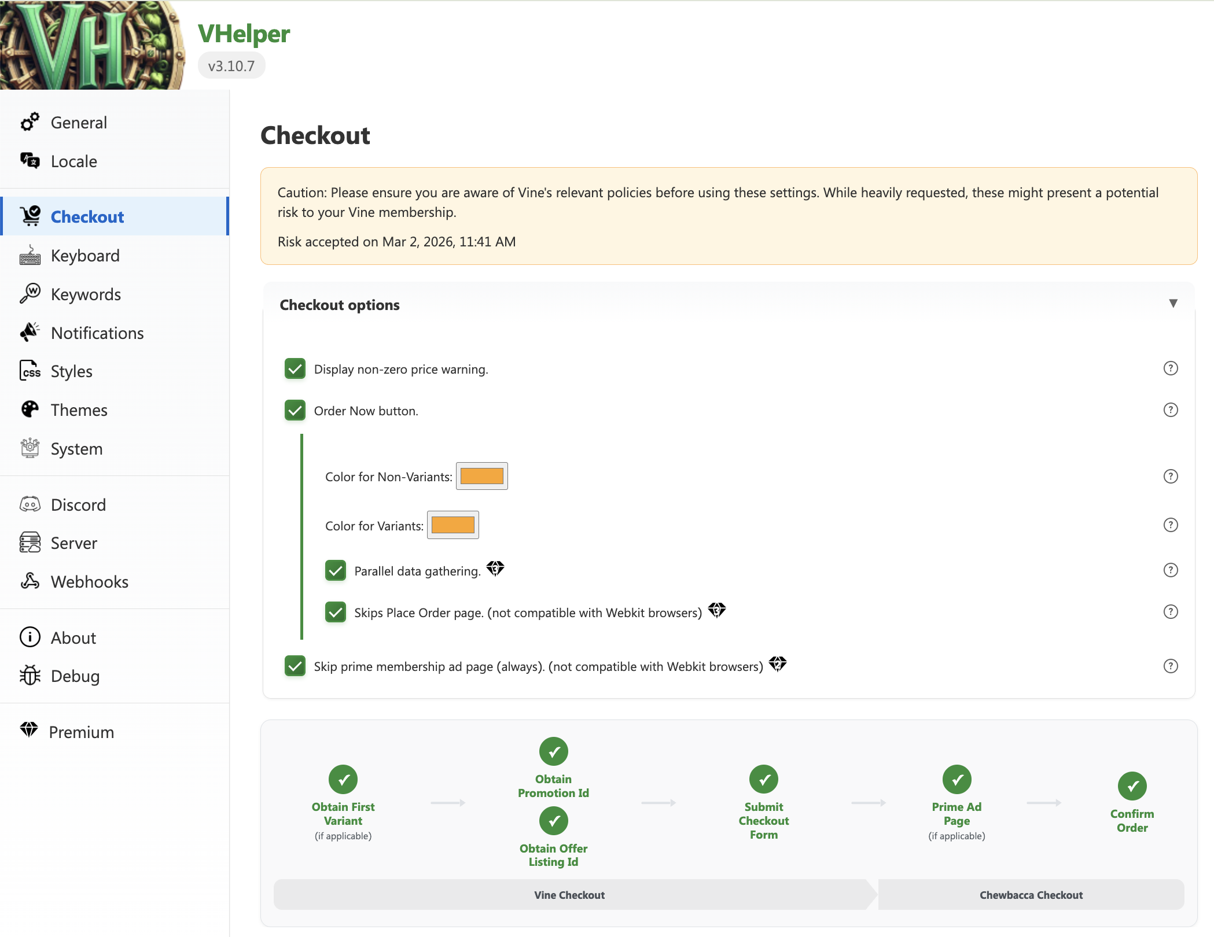Switch to the Notifications section
The image size is (1214, 937).
97,333
